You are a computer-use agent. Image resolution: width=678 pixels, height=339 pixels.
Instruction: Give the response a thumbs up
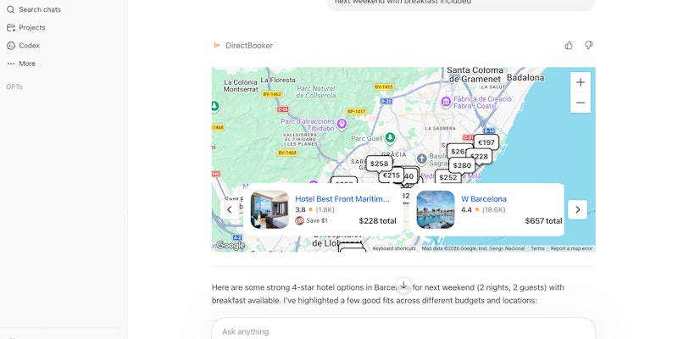click(x=569, y=46)
